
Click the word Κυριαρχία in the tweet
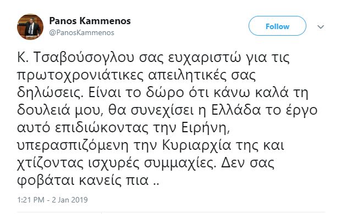point(196,145)
